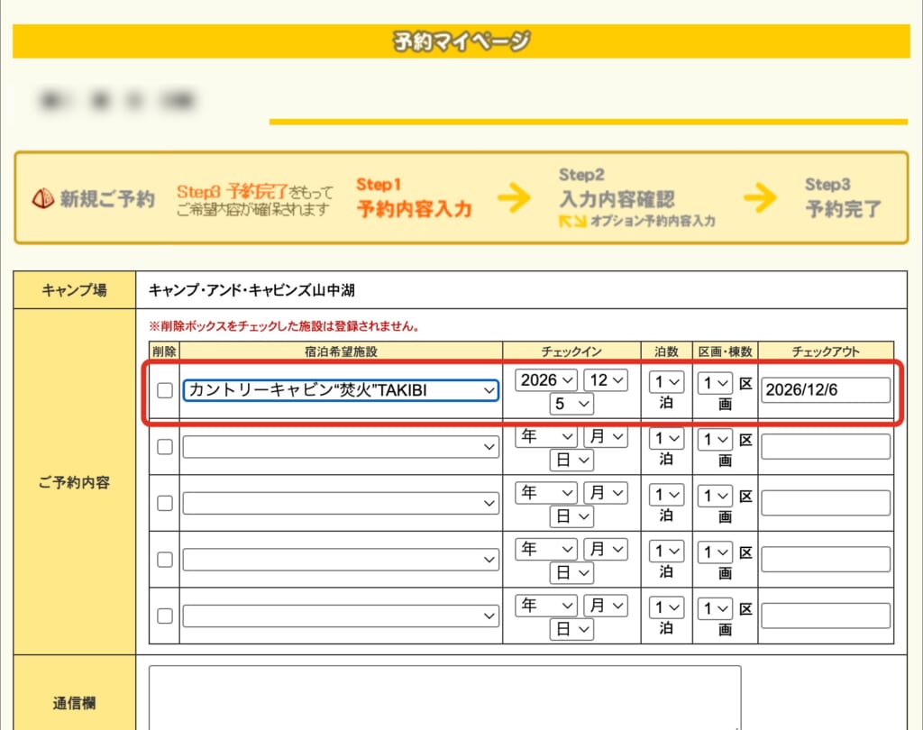
Task: Open the 区画 count dropdown in the TAKIBI row
Action: pyautogui.click(x=715, y=383)
